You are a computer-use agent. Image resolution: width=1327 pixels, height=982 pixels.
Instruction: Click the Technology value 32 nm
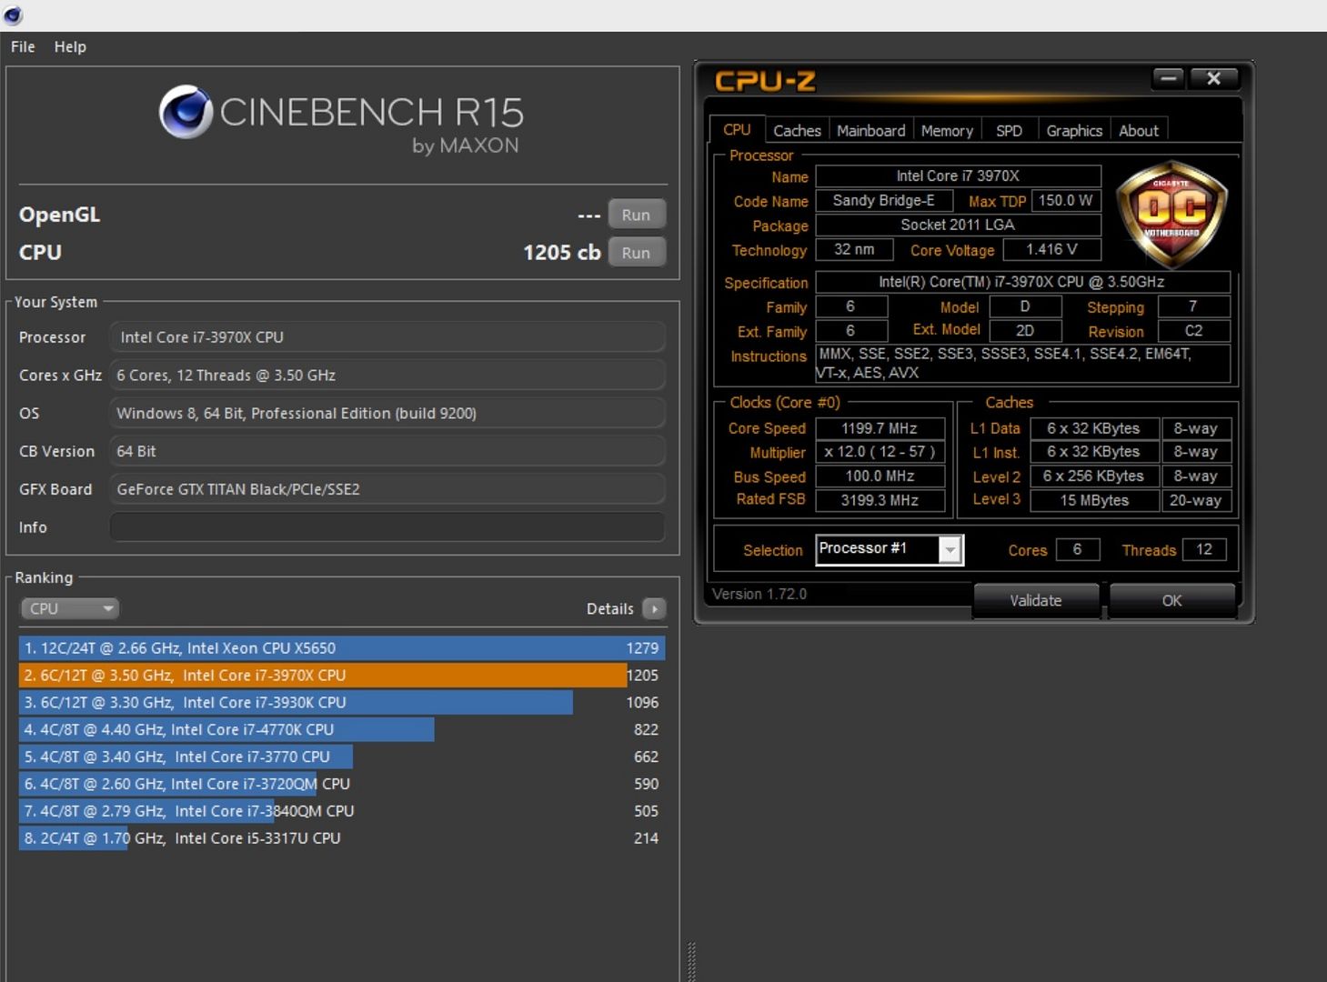click(x=854, y=249)
